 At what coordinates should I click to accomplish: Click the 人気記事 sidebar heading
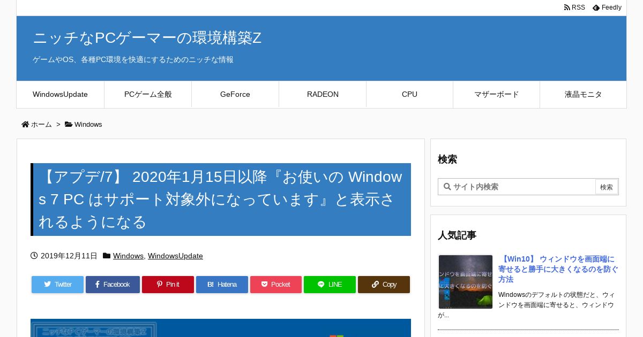pos(457,235)
